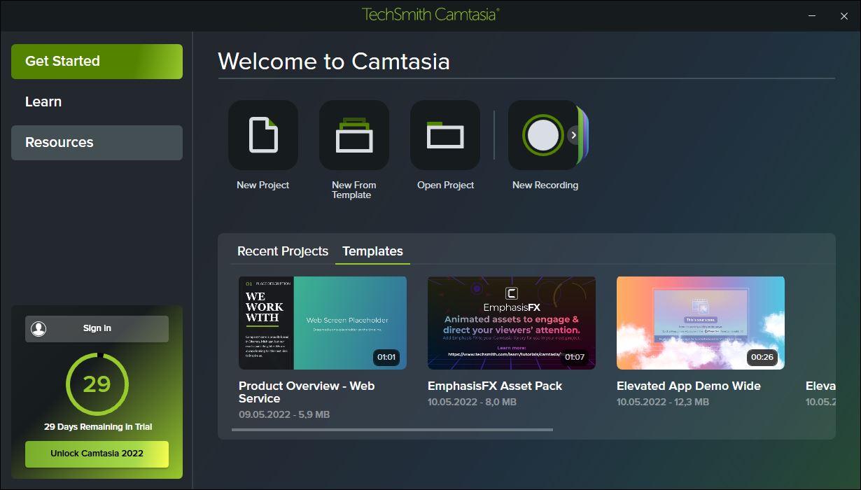This screenshot has height=490, width=861.
Task: Click the 00:26 duration badge
Action: (762, 357)
